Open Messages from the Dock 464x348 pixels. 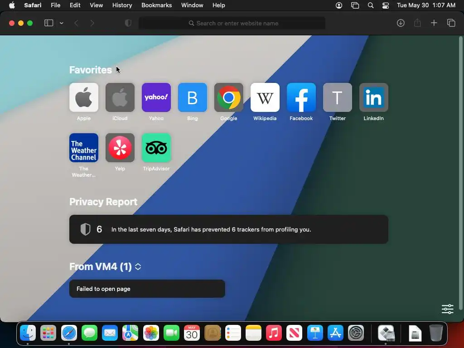[89, 333]
